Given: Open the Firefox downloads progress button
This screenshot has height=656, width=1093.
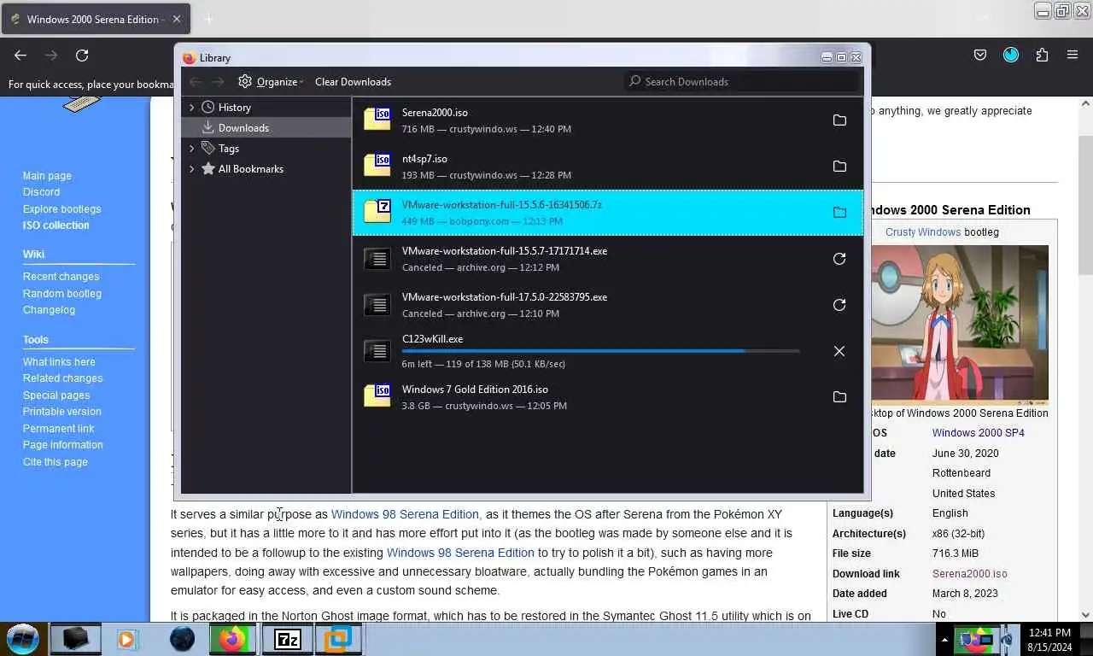Looking at the screenshot, I should [1011, 56].
